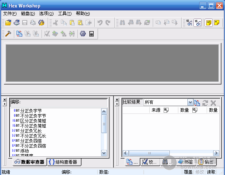
Task: Open the 帮助(H) menu
Action: (x=83, y=14)
